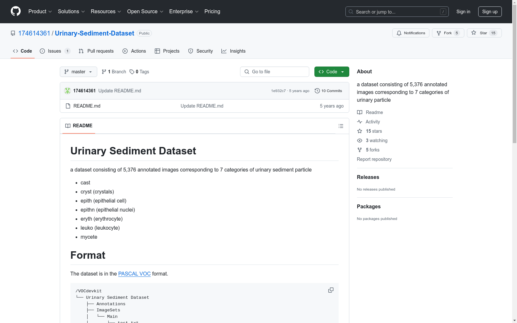Click the README.md file icon
Image resolution: width=517 pixels, height=323 pixels.
pyautogui.click(x=68, y=106)
